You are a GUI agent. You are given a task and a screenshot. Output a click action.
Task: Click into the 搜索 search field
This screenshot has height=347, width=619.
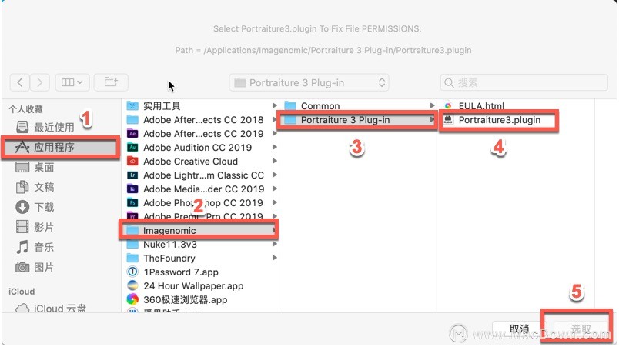(524, 83)
